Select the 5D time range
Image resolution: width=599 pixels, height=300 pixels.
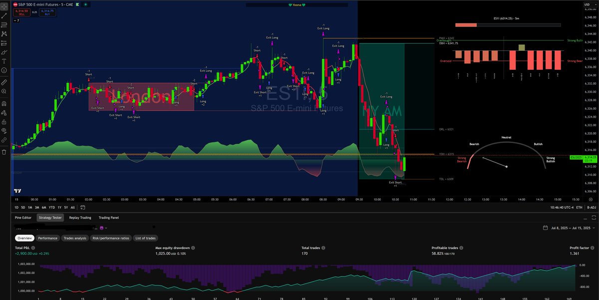(23, 207)
